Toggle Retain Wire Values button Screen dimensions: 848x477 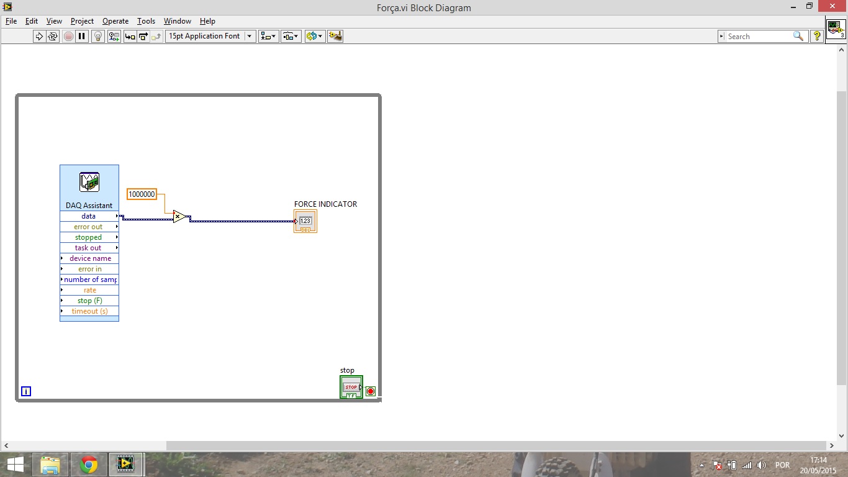pyautogui.click(x=114, y=36)
